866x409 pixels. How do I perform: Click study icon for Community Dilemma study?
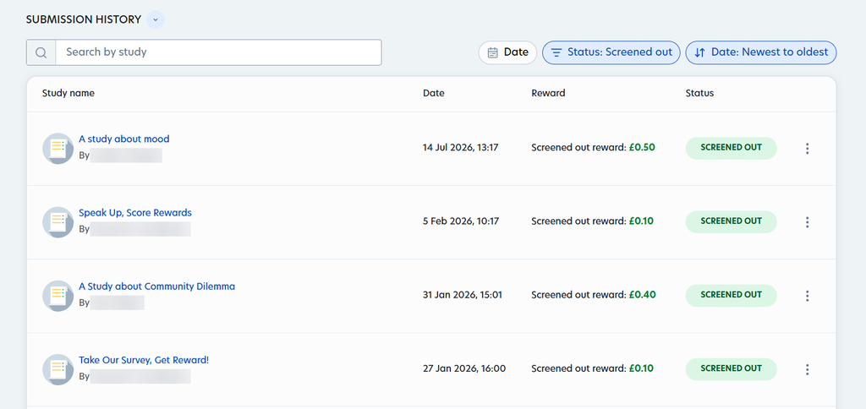pos(58,296)
